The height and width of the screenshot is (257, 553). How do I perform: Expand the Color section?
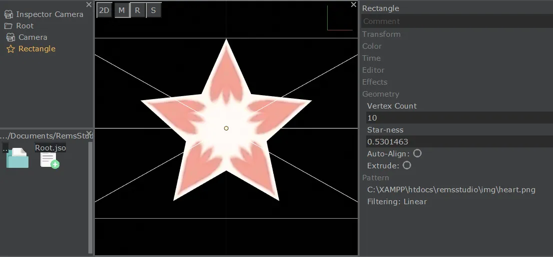tap(372, 46)
